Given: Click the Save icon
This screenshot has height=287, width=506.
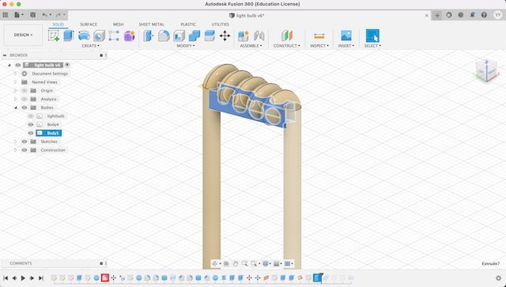Looking at the screenshot, I should [x=33, y=15].
